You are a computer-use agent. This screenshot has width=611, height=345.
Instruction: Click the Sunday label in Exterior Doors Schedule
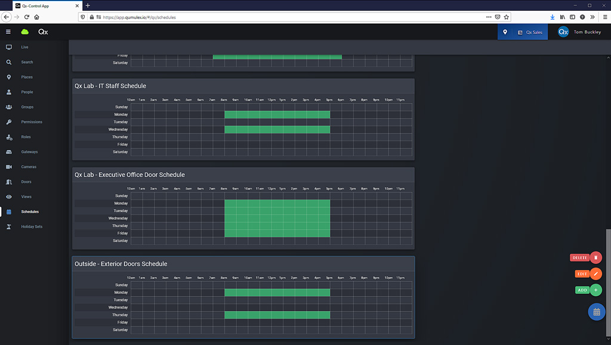122,285
